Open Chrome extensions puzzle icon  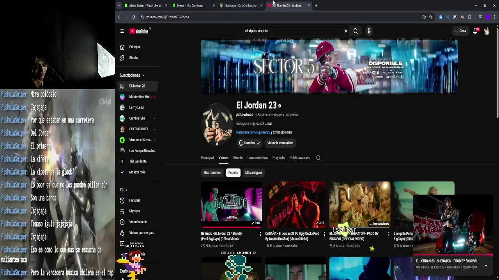pyautogui.click(x=469, y=17)
